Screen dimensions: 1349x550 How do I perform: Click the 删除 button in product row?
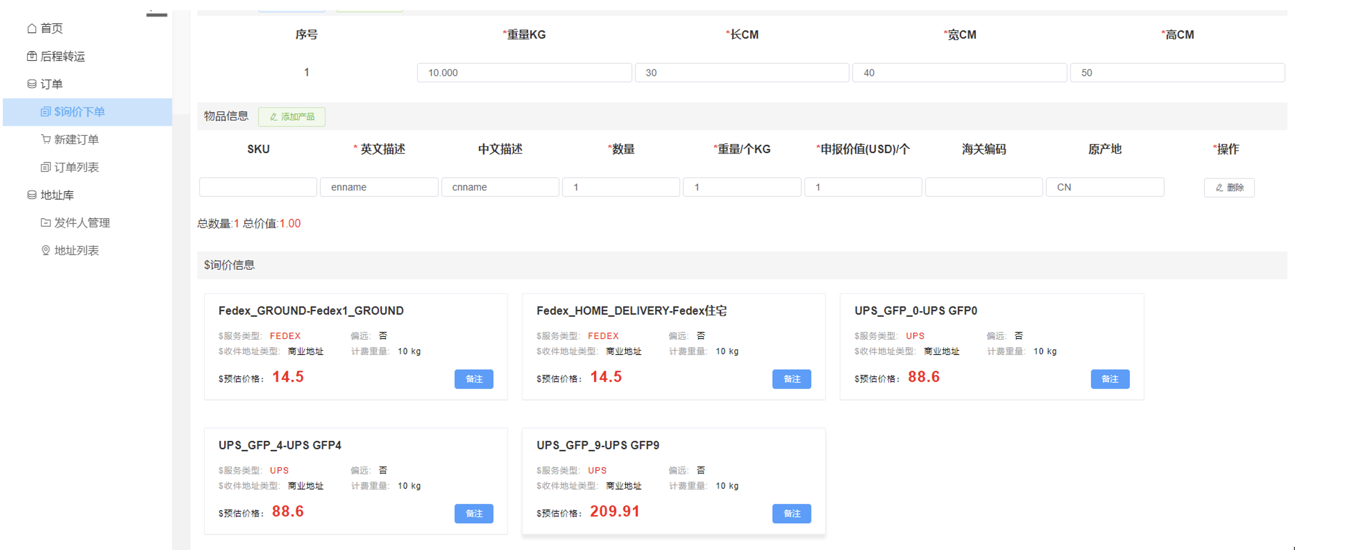1229,187
